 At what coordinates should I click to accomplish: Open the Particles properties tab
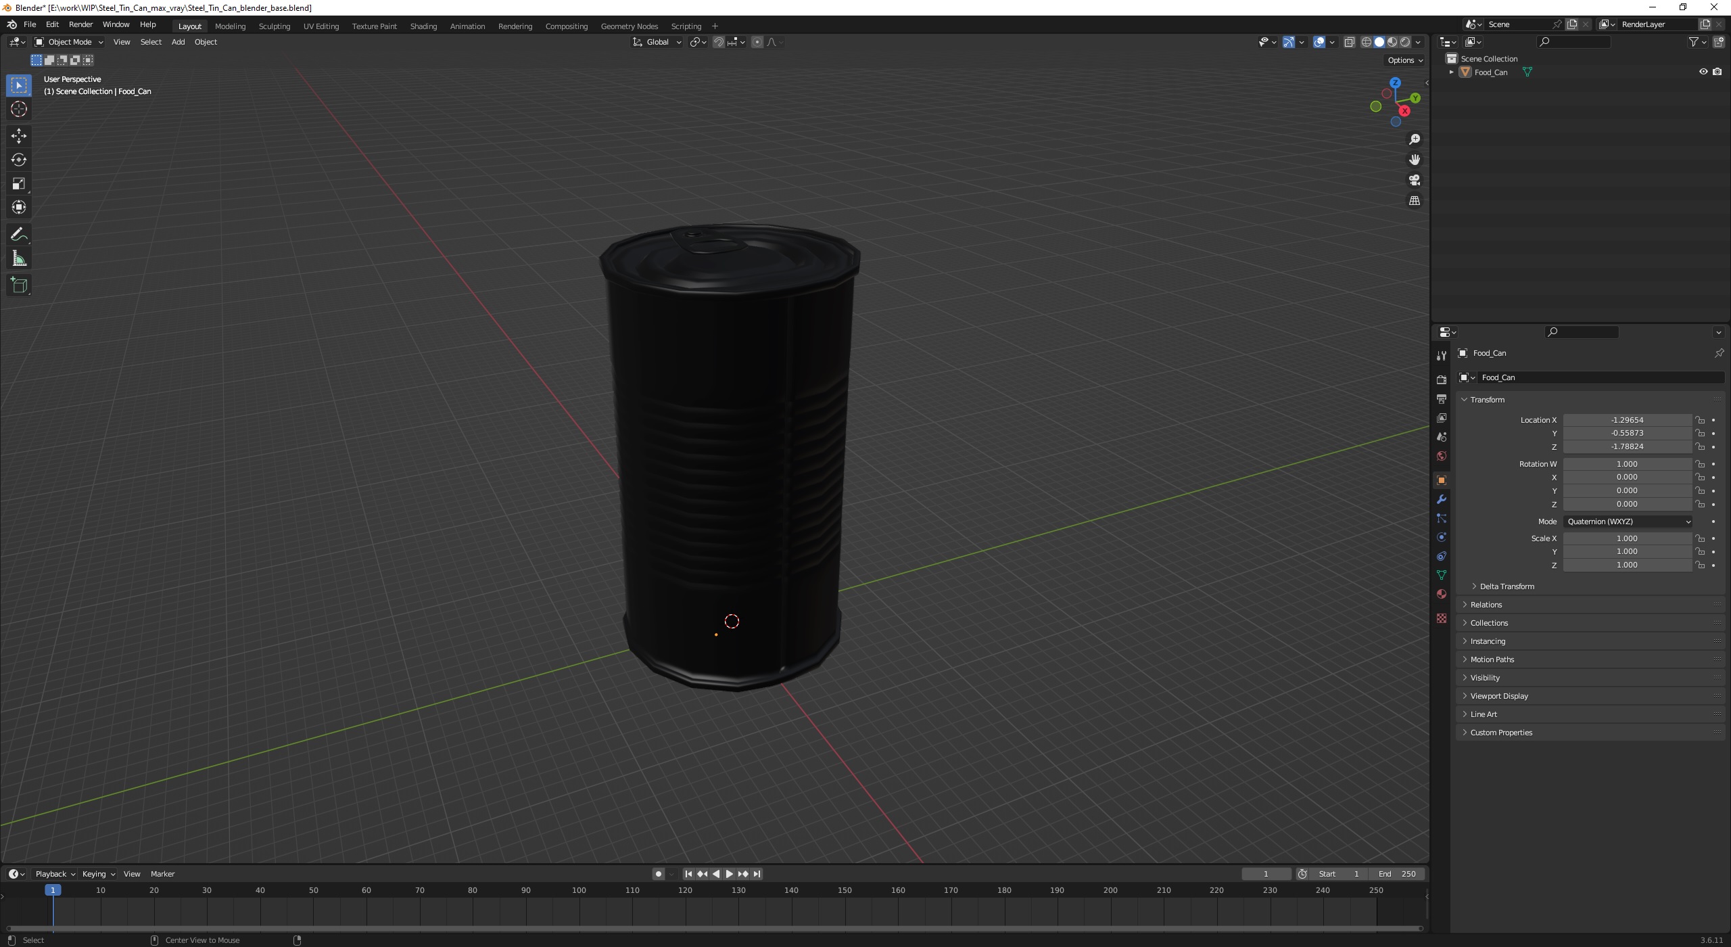[x=1442, y=518]
